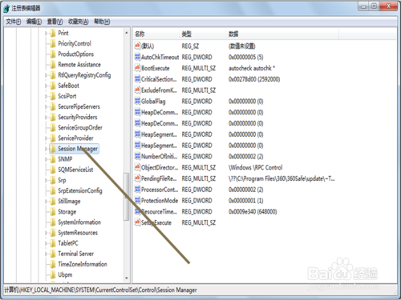Click the DWORD icon of ProcessorCont...

[x=137, y=190]
